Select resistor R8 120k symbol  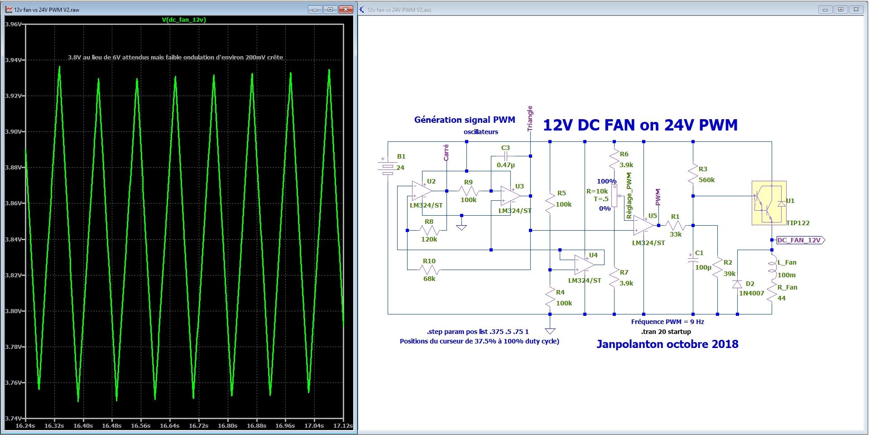pyautogui.click(x=429, y=230)
